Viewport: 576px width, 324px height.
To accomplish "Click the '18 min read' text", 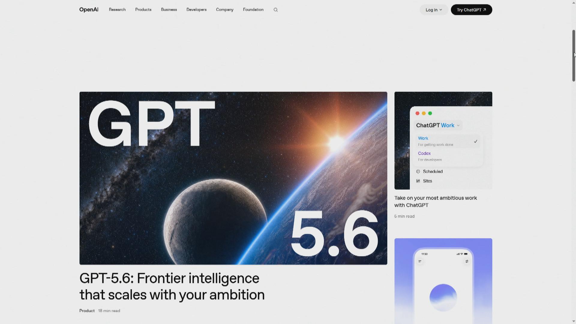I will (x=109, y=311).
